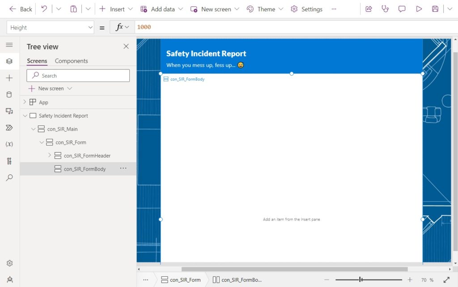Open the Comments panel

pos(402,9)
